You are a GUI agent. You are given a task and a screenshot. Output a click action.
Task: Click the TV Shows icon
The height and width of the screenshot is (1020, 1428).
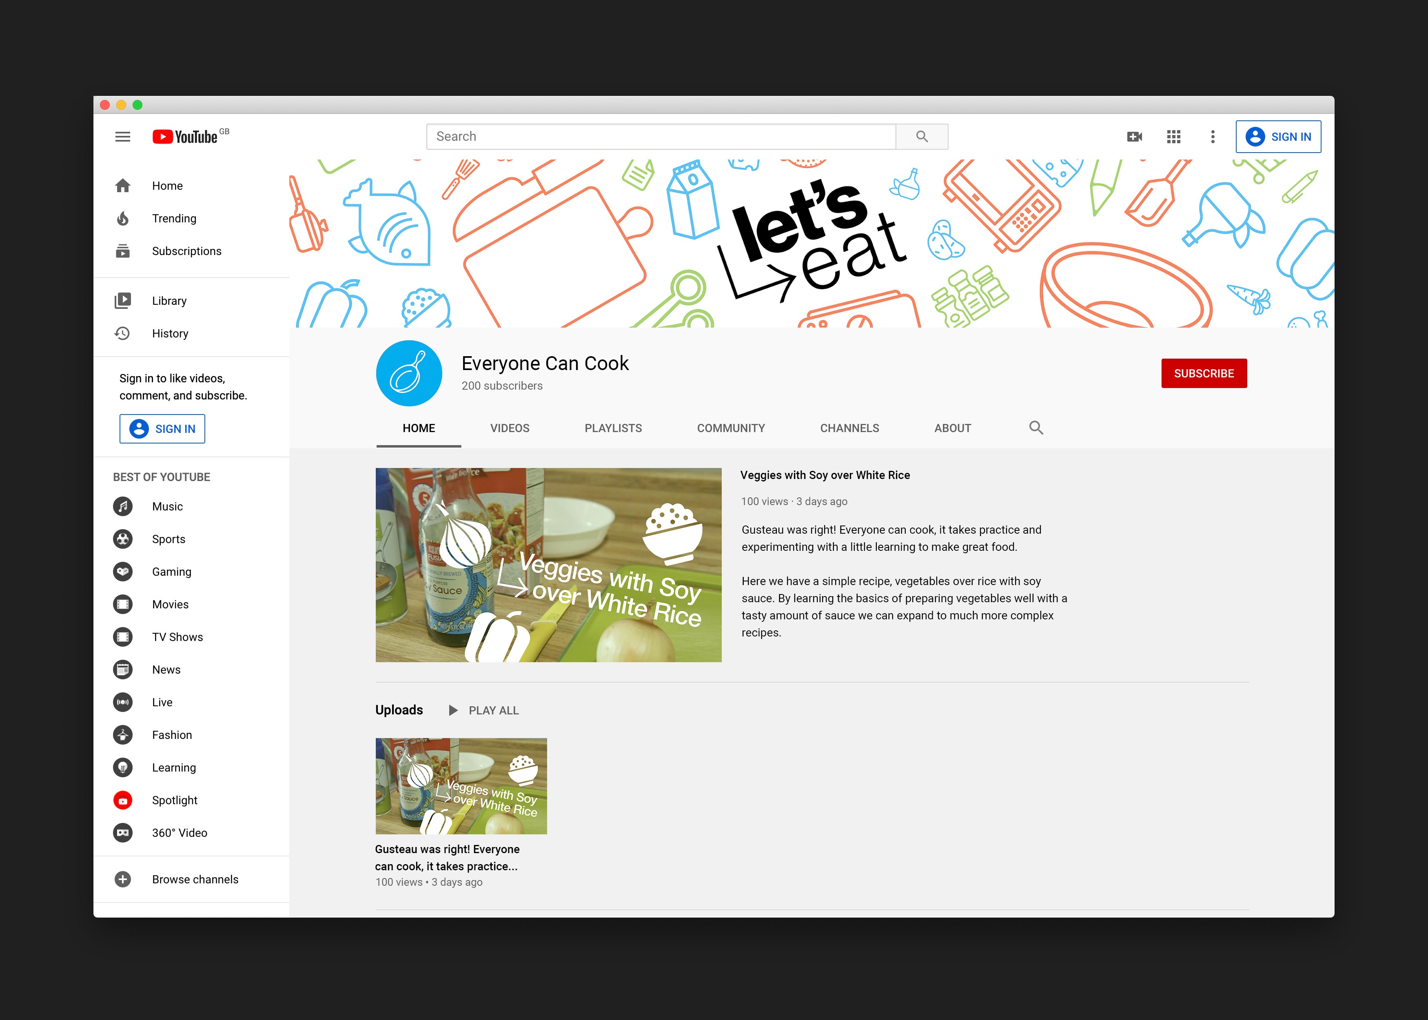click(x=122, y=637)
